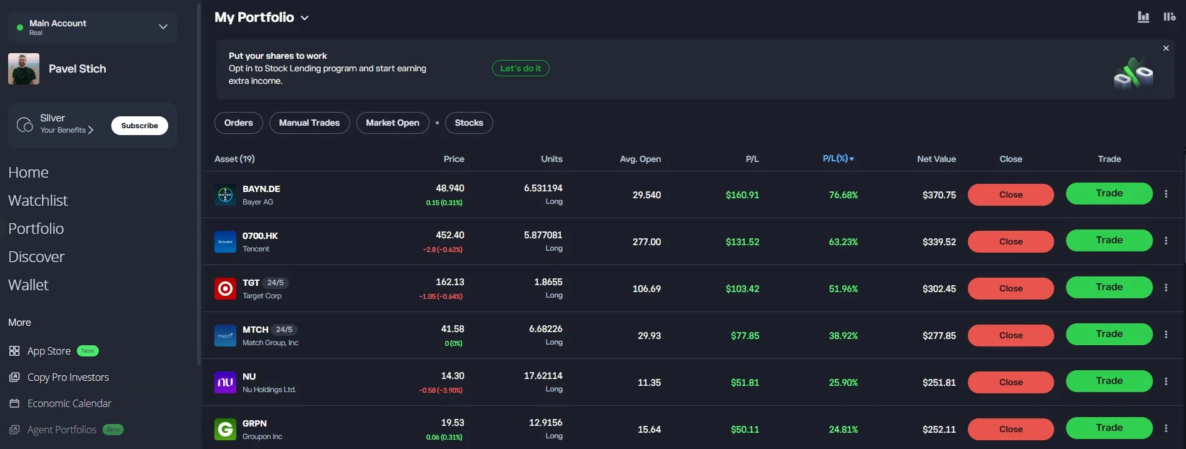Click the Match Group logo icon
Image resolution: width=1186 pixels, height=449 pixels.
(225, 336)
